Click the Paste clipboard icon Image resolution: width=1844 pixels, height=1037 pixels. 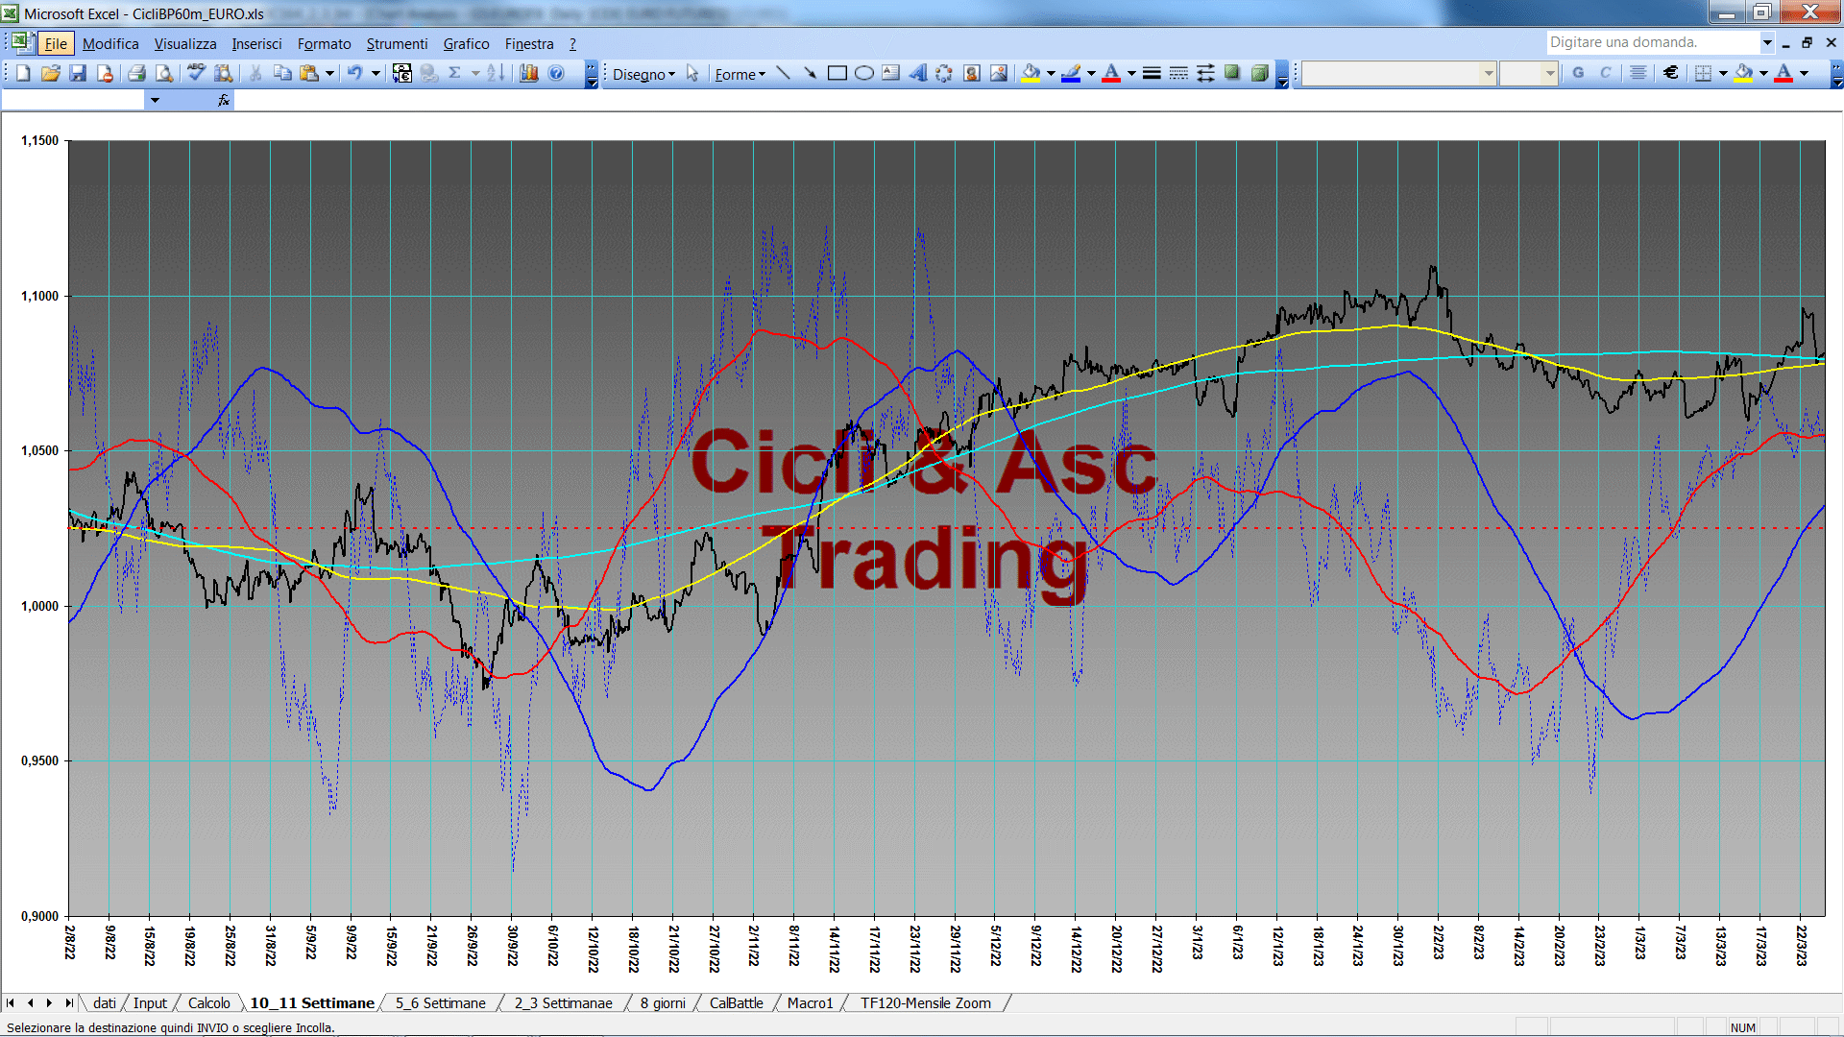click(309, 74)
